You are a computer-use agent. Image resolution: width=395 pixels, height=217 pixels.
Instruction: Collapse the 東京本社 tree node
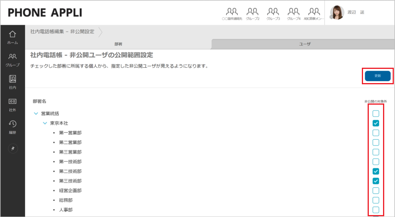click(45, 123)
